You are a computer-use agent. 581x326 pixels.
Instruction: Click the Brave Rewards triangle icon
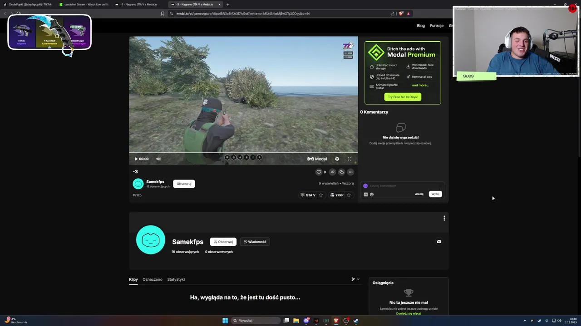tap(409, 14)
